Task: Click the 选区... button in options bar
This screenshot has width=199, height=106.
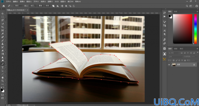Action: (x=33, y=6)
